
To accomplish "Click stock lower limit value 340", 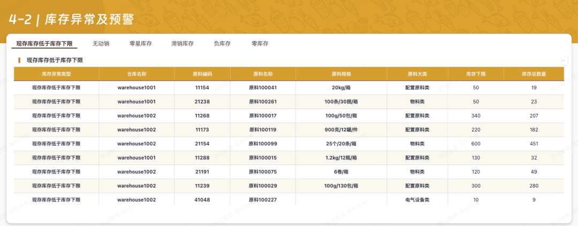I will click(476, 115).
